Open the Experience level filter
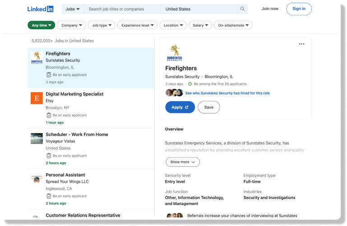Screen dimensions: 347x226 [x=138, y=25]
